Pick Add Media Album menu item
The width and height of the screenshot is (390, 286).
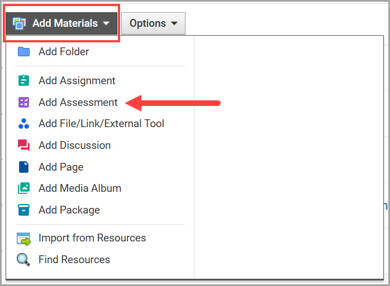(80, 188)
